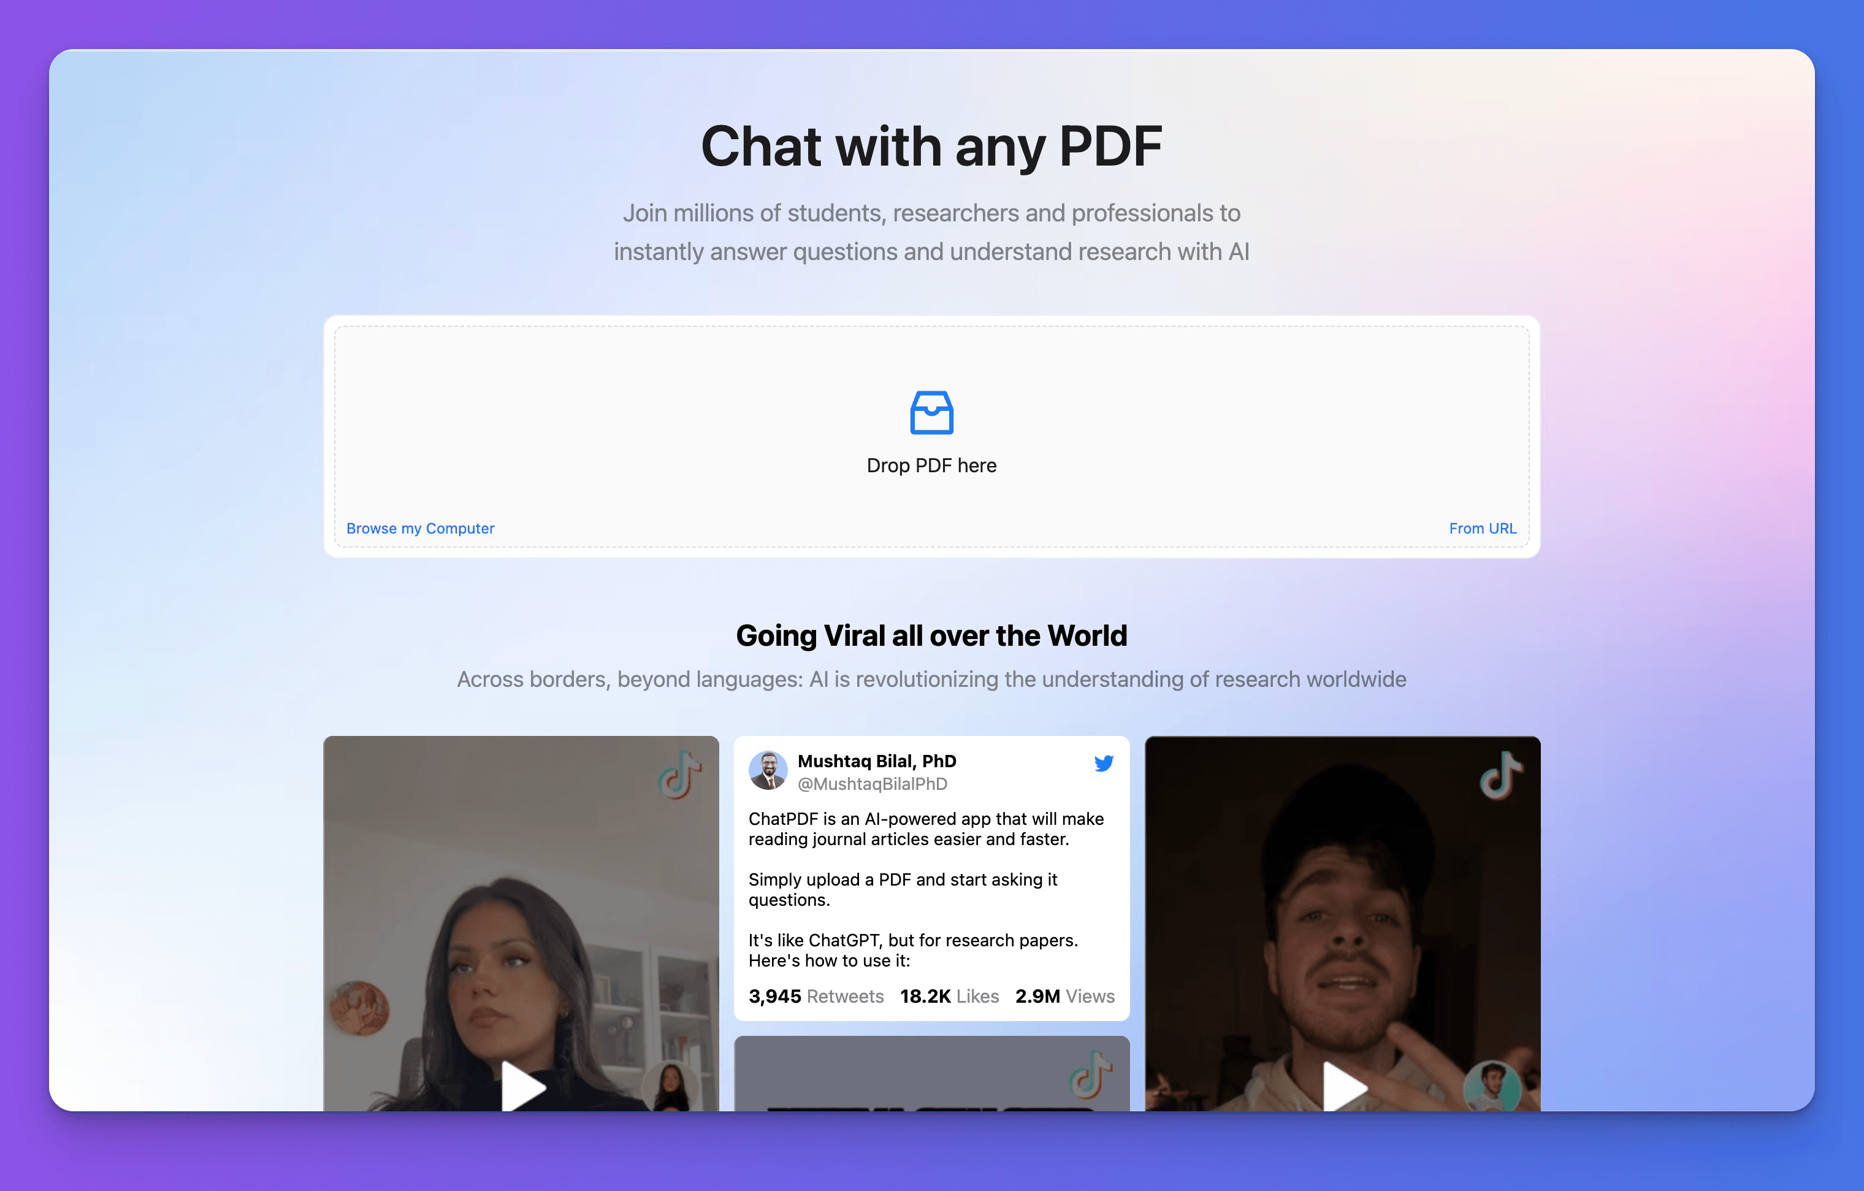Open the bottom middle TikTok video thumbnail
The height and width of the screenshot is (1191, 1864).
point(931,1073)
